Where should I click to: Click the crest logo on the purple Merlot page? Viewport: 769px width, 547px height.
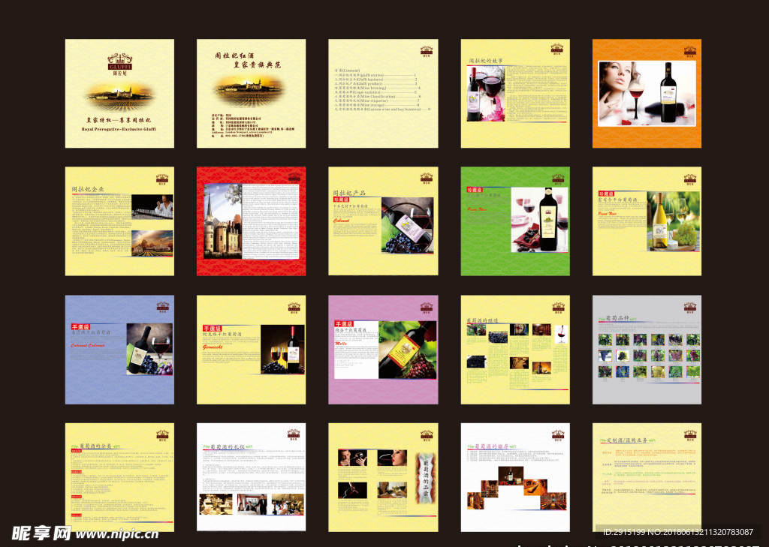[x=427, y=308]
